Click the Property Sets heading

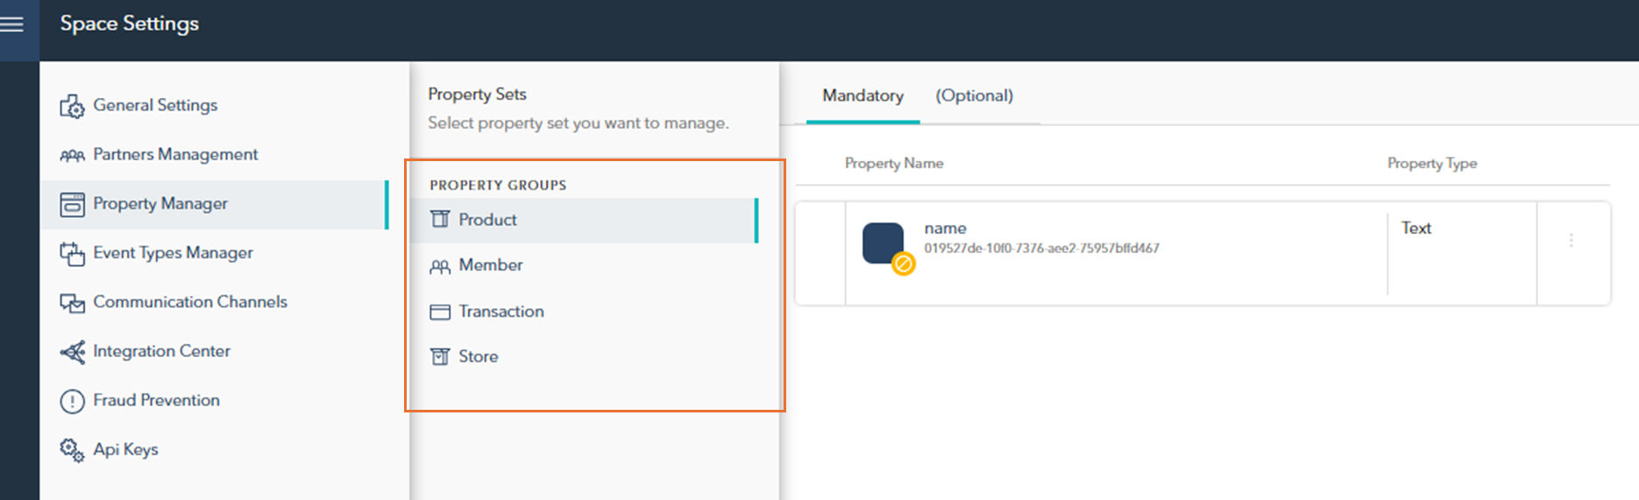click(477, 94)
